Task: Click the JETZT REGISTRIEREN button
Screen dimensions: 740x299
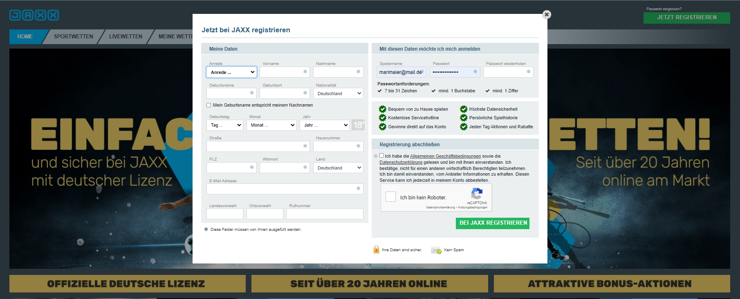Action: click(x=687, y=18)
